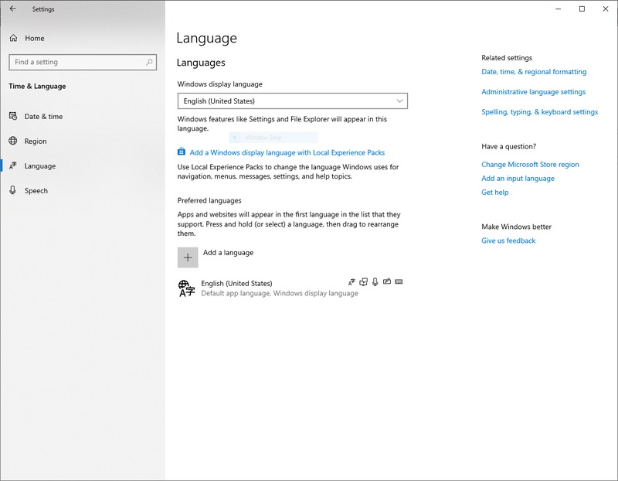
Task: Open Administrative language settings link
Action: click(533, 92)
